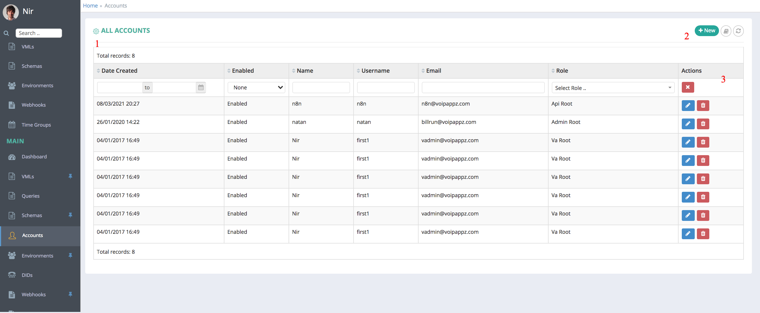
Task: Click the search magnifier icon in sidebar
Action: [6, 33]
